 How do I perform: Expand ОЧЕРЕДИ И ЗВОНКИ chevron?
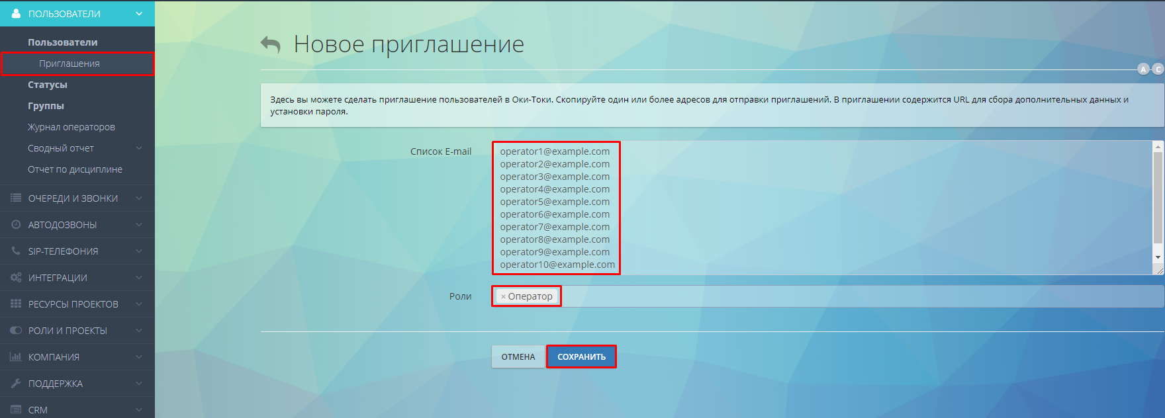point(139,198)
